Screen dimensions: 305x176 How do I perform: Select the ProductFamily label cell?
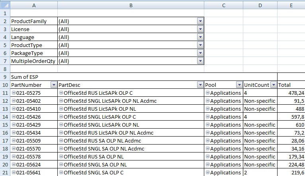point(34,21)
